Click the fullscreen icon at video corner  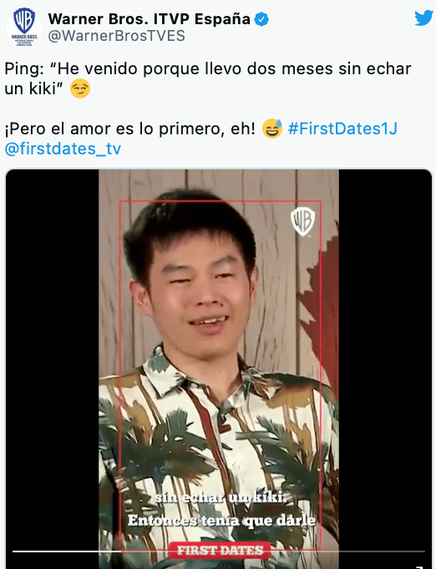420,566
